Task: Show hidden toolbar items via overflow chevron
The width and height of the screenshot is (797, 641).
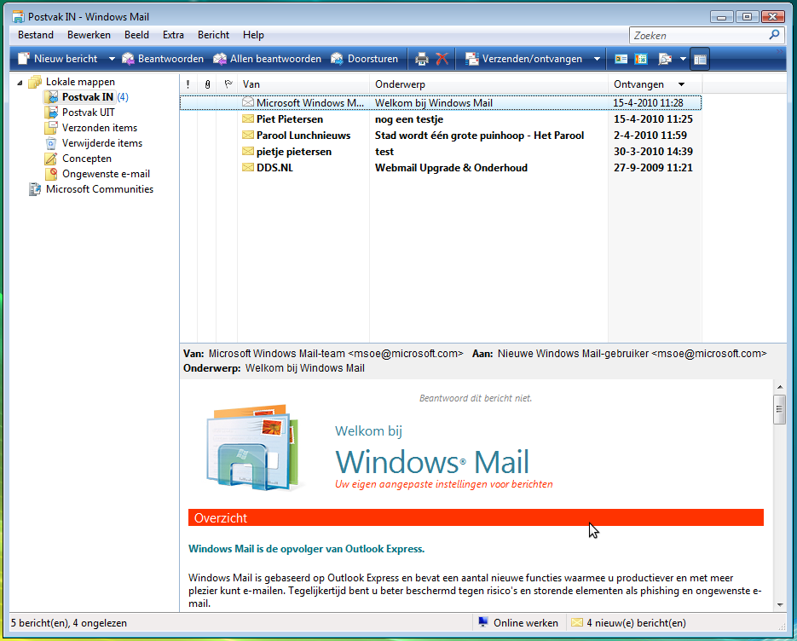Action: pyautogui.click(x=779, y=52)
